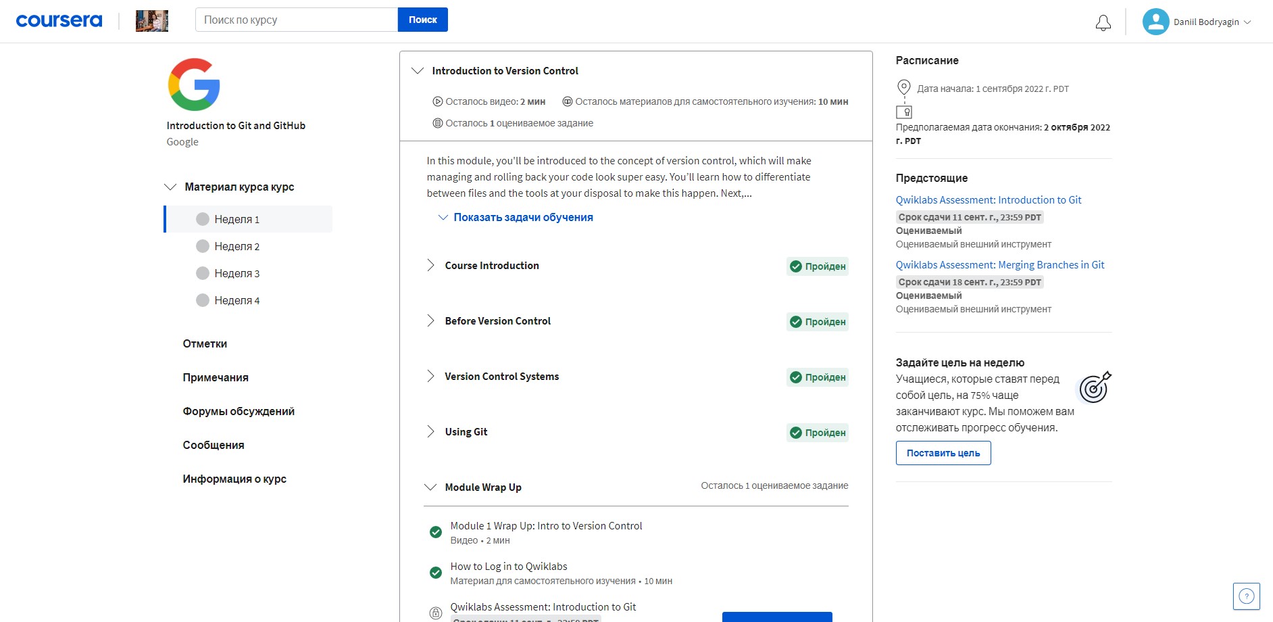Image resolution: width=1273 pixels, height=622 pixels.
Task: Open Форумы обсуждений page
Action: tap(239, 412)
